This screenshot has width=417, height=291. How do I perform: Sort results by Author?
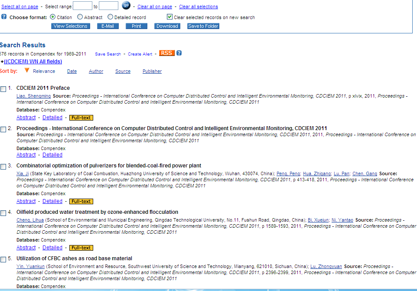tap(96, 71)
